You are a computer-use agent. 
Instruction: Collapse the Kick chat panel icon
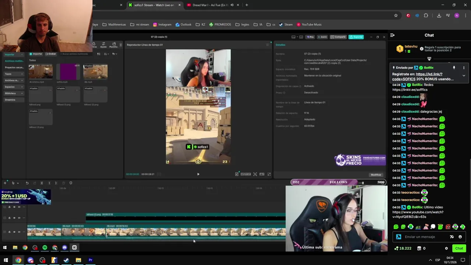point(392,35)
